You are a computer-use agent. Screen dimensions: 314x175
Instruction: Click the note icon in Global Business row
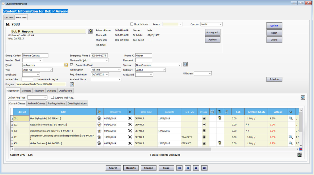[x=219, y=143]
